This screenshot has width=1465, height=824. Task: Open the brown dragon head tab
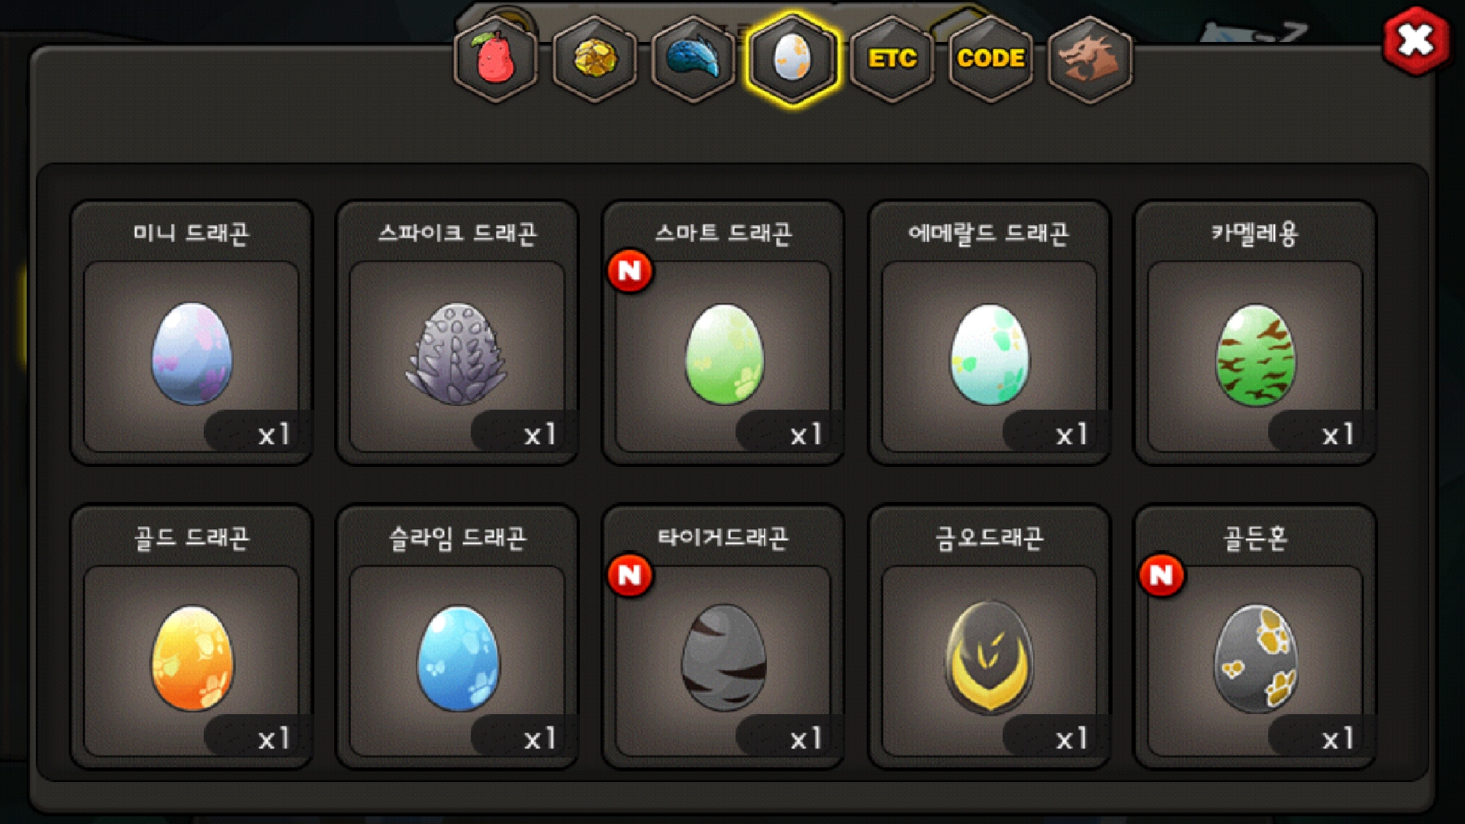click(x=1090, y=59)
